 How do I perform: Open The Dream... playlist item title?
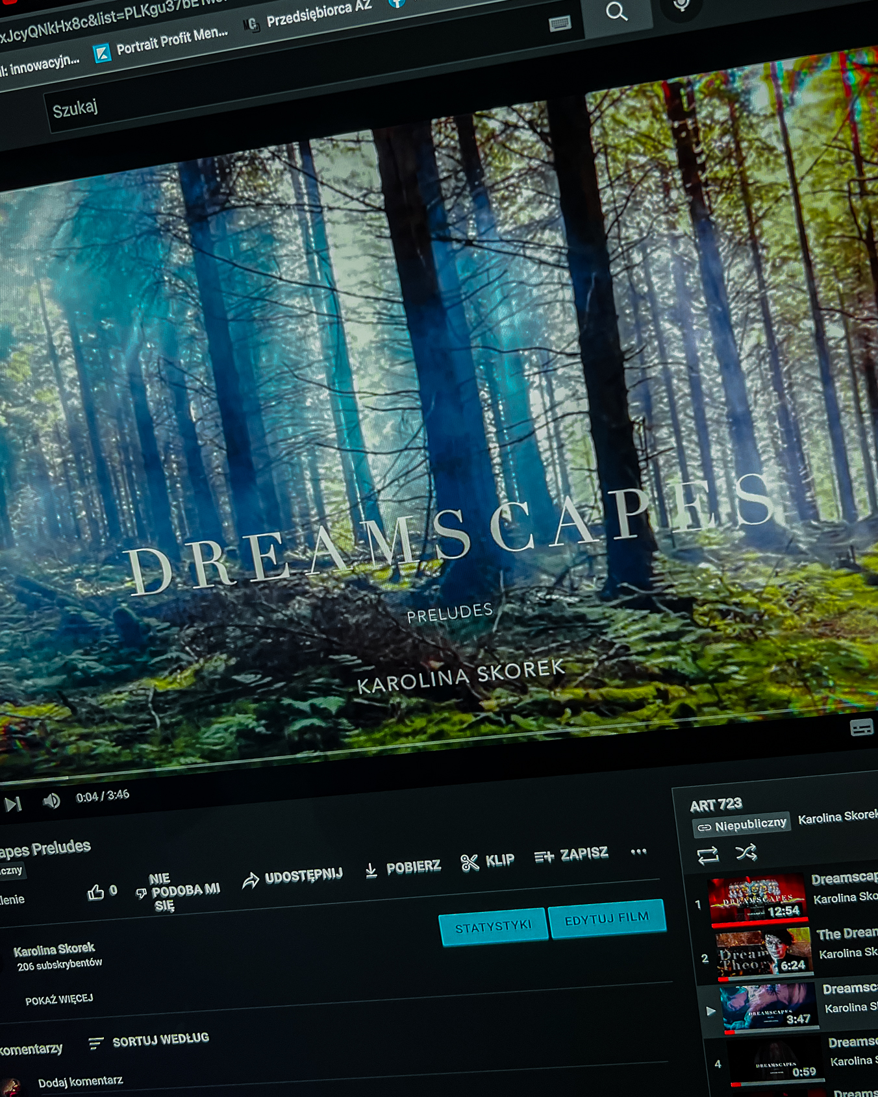coord(847,933)
